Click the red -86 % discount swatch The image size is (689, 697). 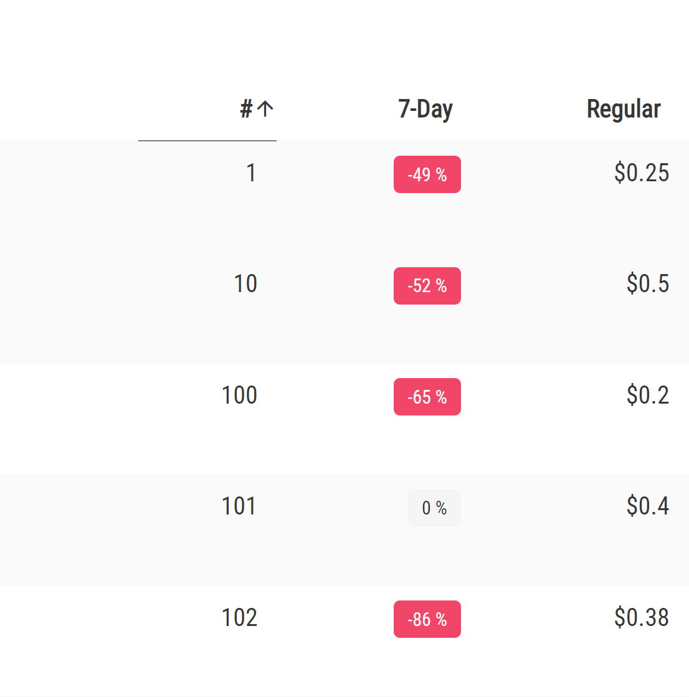[x=427, y=619]
